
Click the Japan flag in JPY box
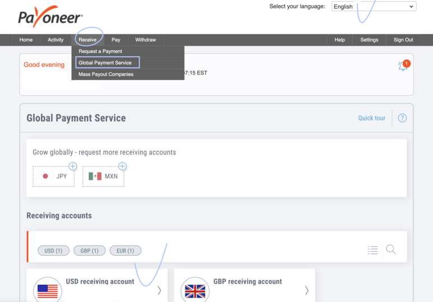(45, 176)
